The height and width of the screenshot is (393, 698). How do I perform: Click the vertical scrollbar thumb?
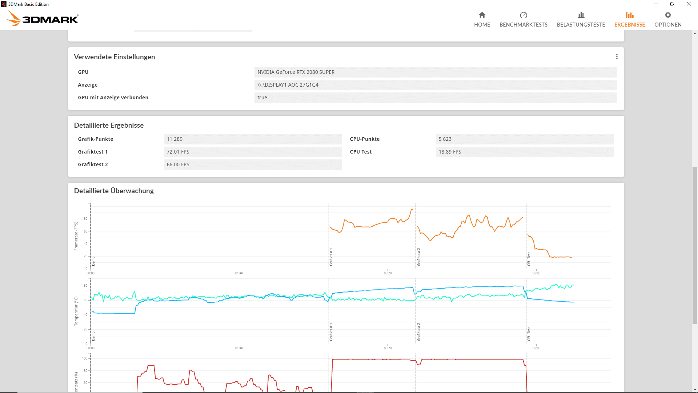click(695, 245)
